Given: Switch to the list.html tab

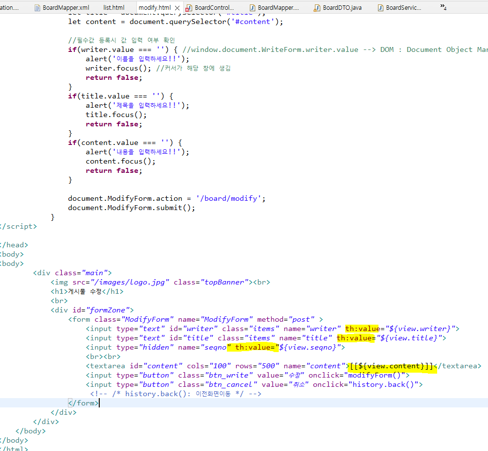Looking at the screenshot, I should tap(113, 8).
